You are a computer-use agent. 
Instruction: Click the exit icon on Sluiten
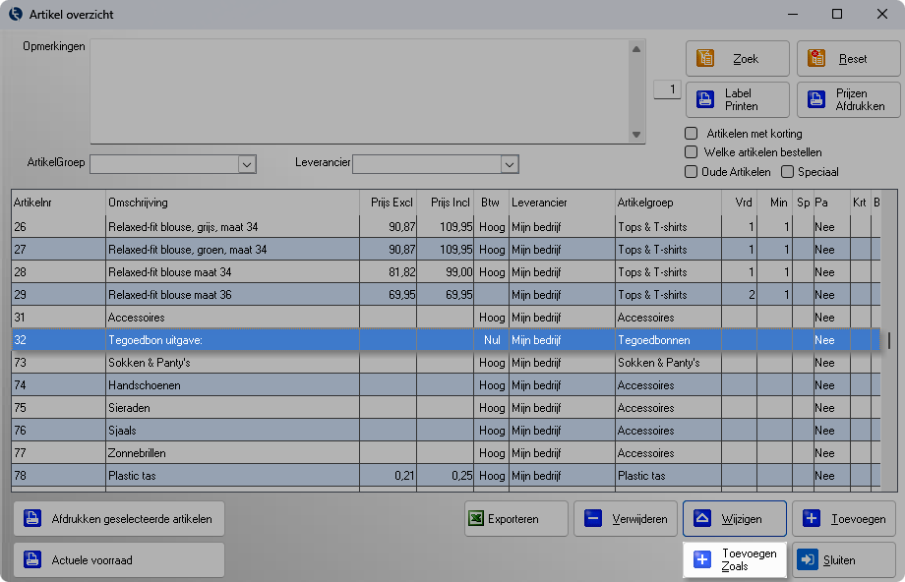click(x=808, y=559)
